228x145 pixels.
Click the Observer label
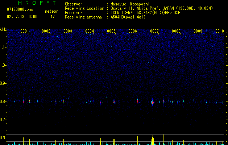(74, 4)
